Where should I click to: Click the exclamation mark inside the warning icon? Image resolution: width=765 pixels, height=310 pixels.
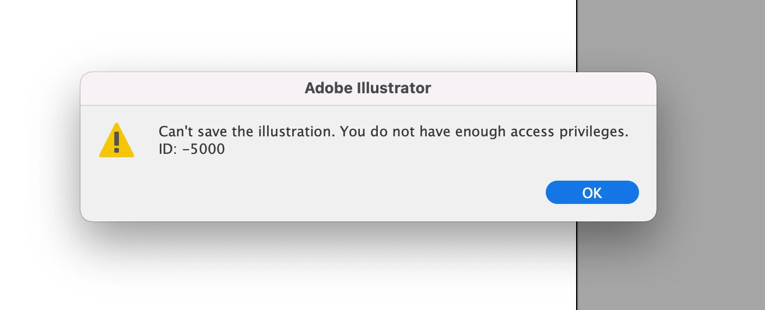click(x=117, y=142)
